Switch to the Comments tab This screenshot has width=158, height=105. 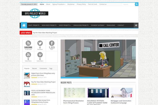click(x=43, y=69)
